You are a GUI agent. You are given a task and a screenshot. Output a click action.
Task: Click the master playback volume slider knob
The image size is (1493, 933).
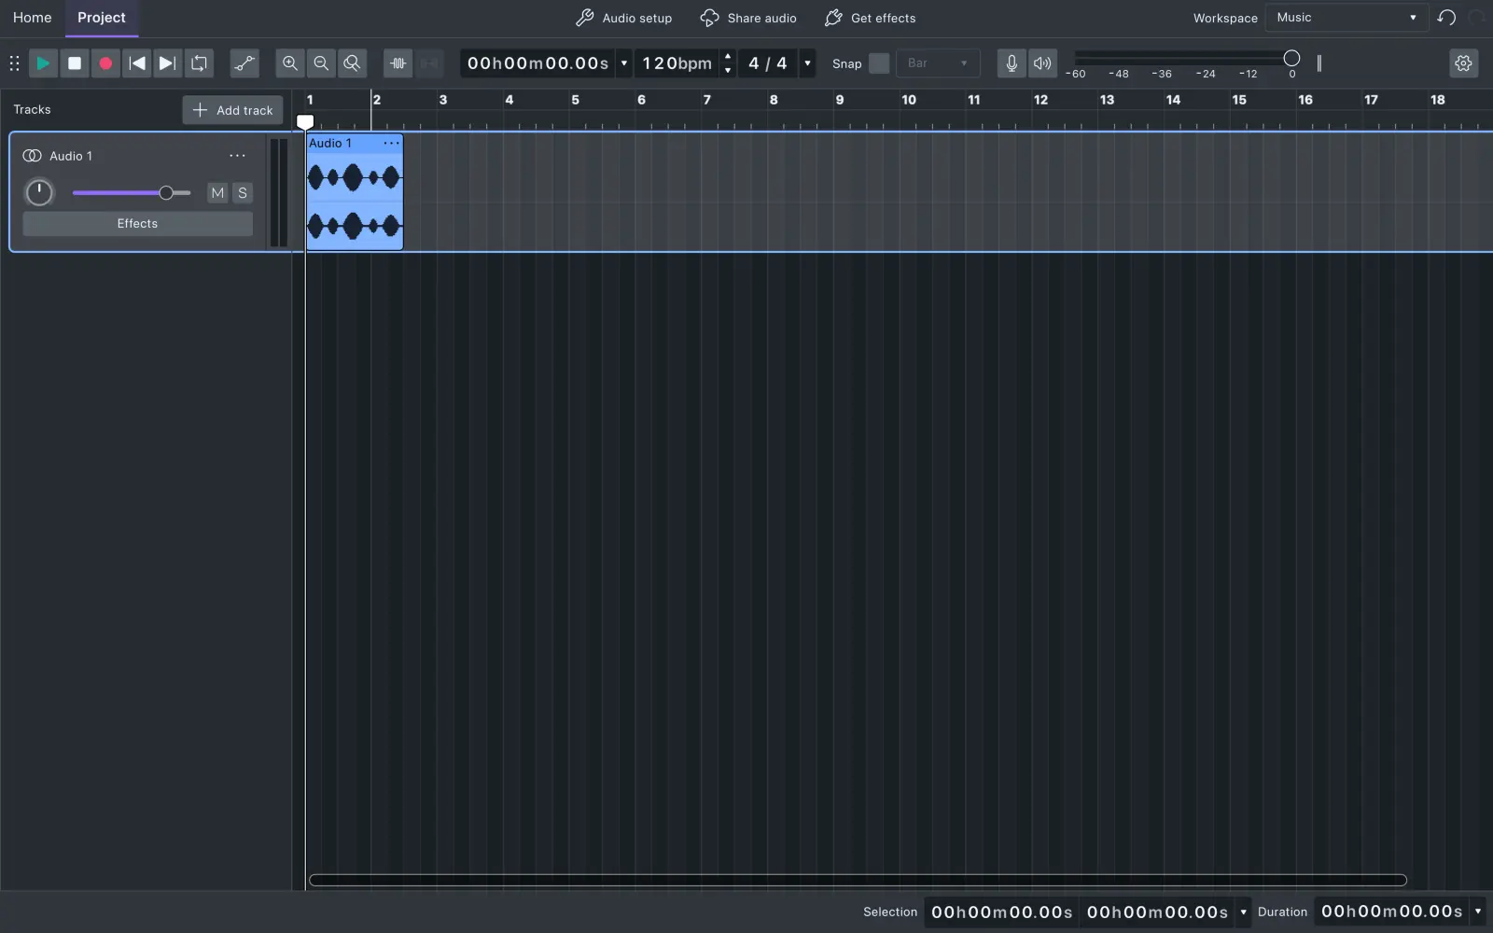click(1291, 59)
